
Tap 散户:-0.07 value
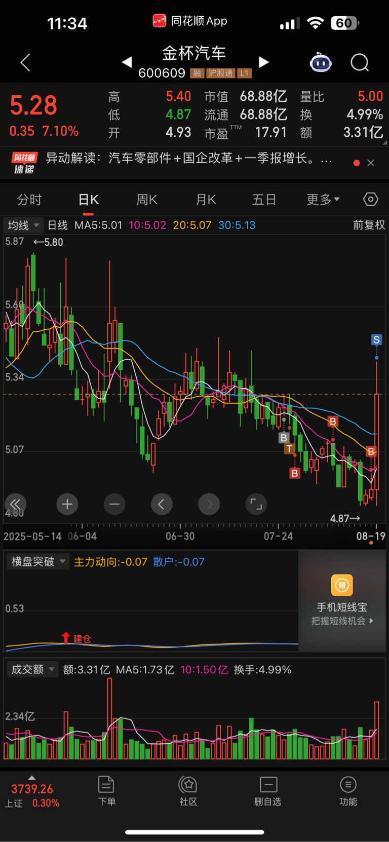pos(179,562)
